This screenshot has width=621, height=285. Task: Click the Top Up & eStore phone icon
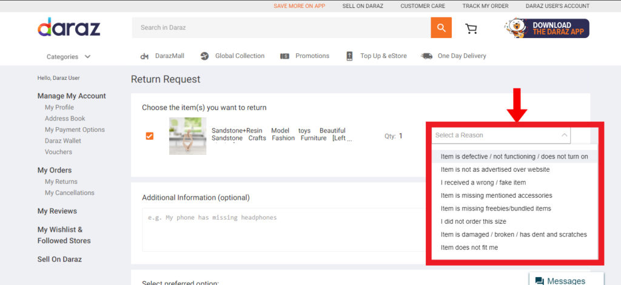point(349,56)
